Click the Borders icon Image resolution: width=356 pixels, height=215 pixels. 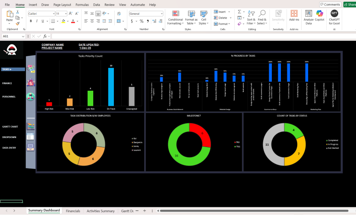(x=53, y=21)
